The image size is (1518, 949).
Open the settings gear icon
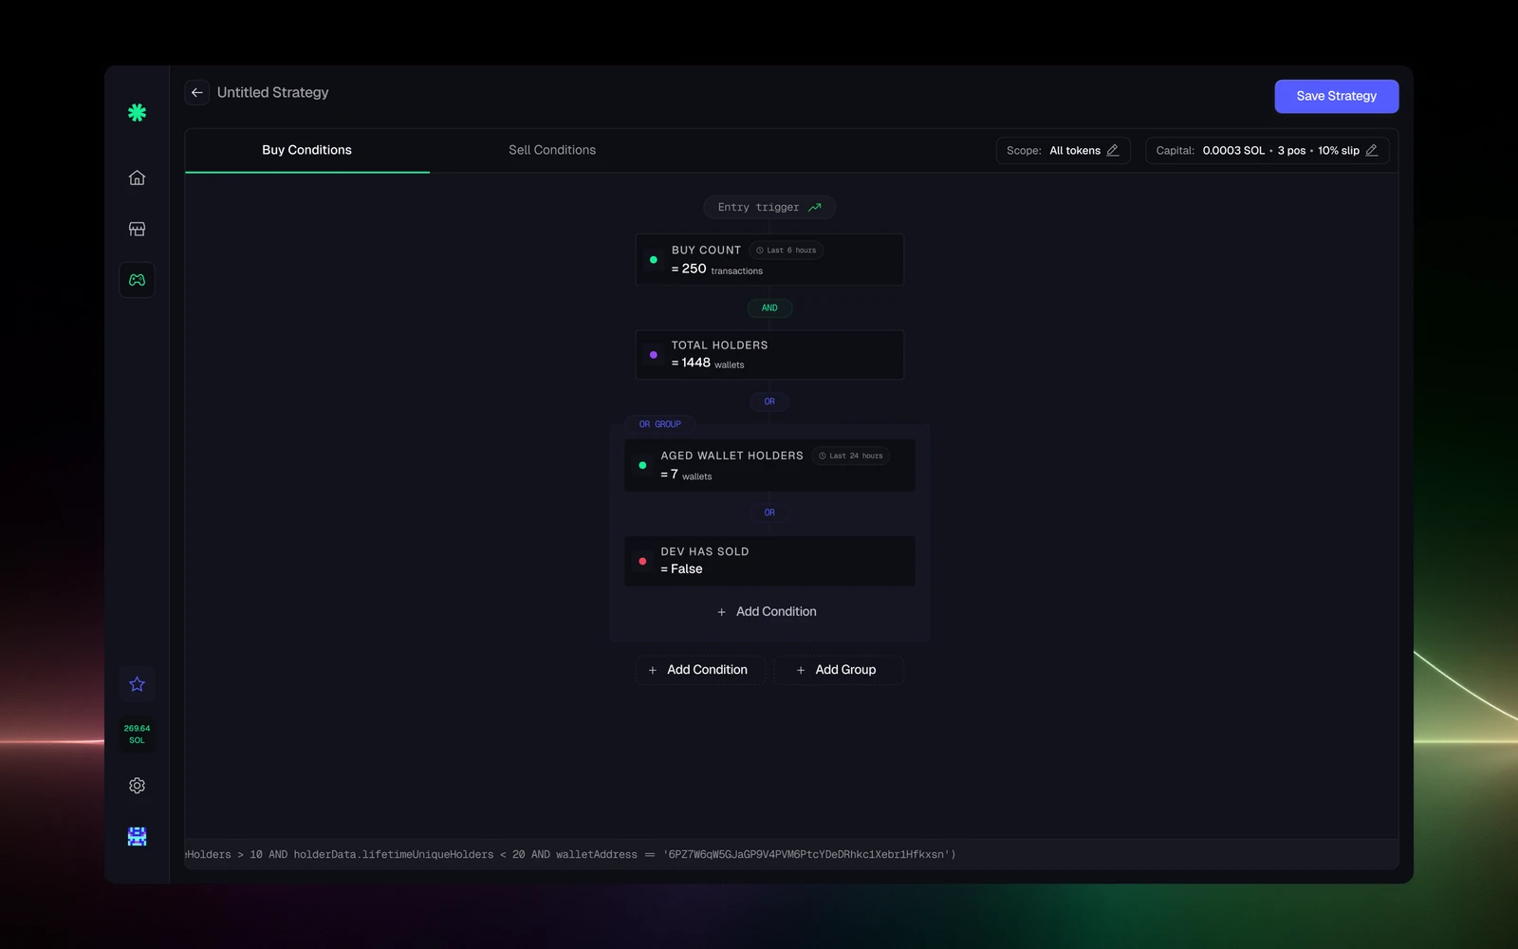tap(137, 786)
